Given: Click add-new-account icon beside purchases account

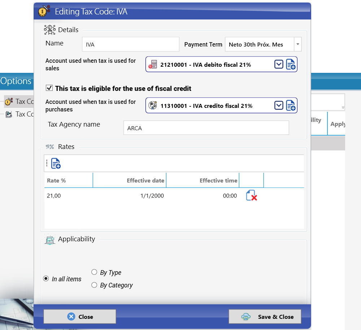Looking at the screenshot, I should (291, 106).
